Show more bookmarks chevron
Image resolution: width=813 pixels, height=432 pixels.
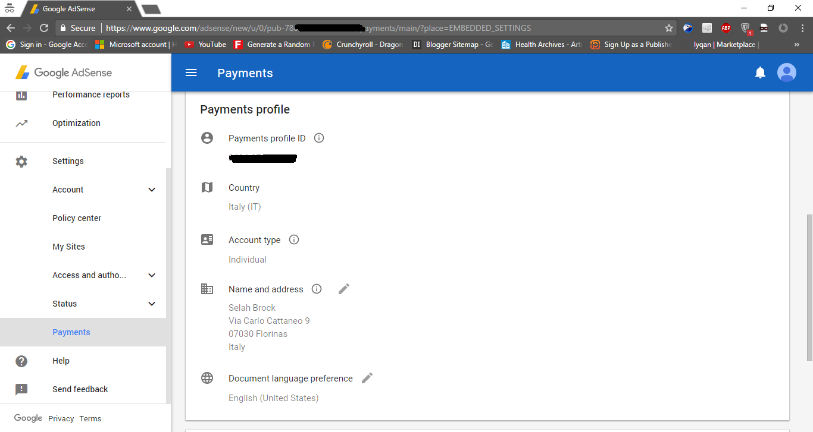[797, 45]
